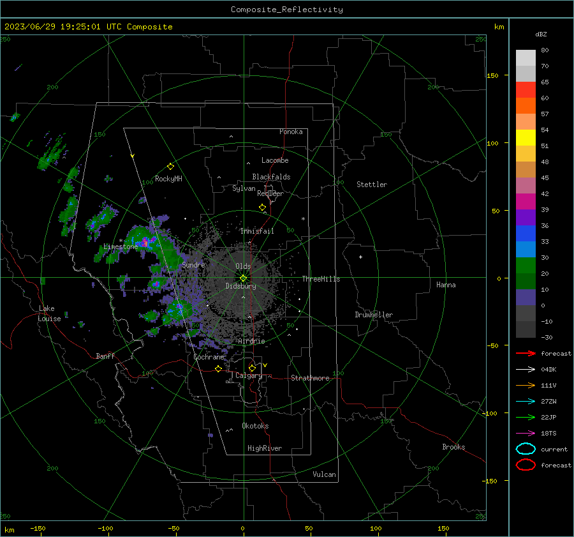Click the cyan 27ZW arrow icon

(526, 401)
